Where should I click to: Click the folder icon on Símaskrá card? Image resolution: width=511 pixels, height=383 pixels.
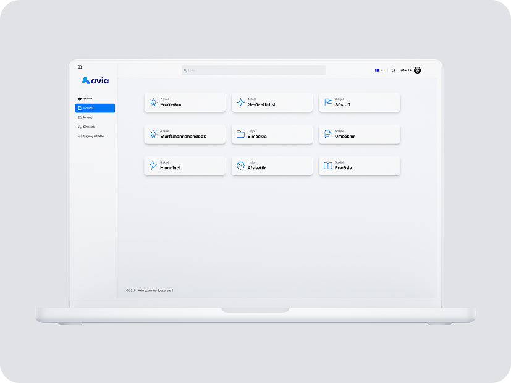tap(241, 134)
